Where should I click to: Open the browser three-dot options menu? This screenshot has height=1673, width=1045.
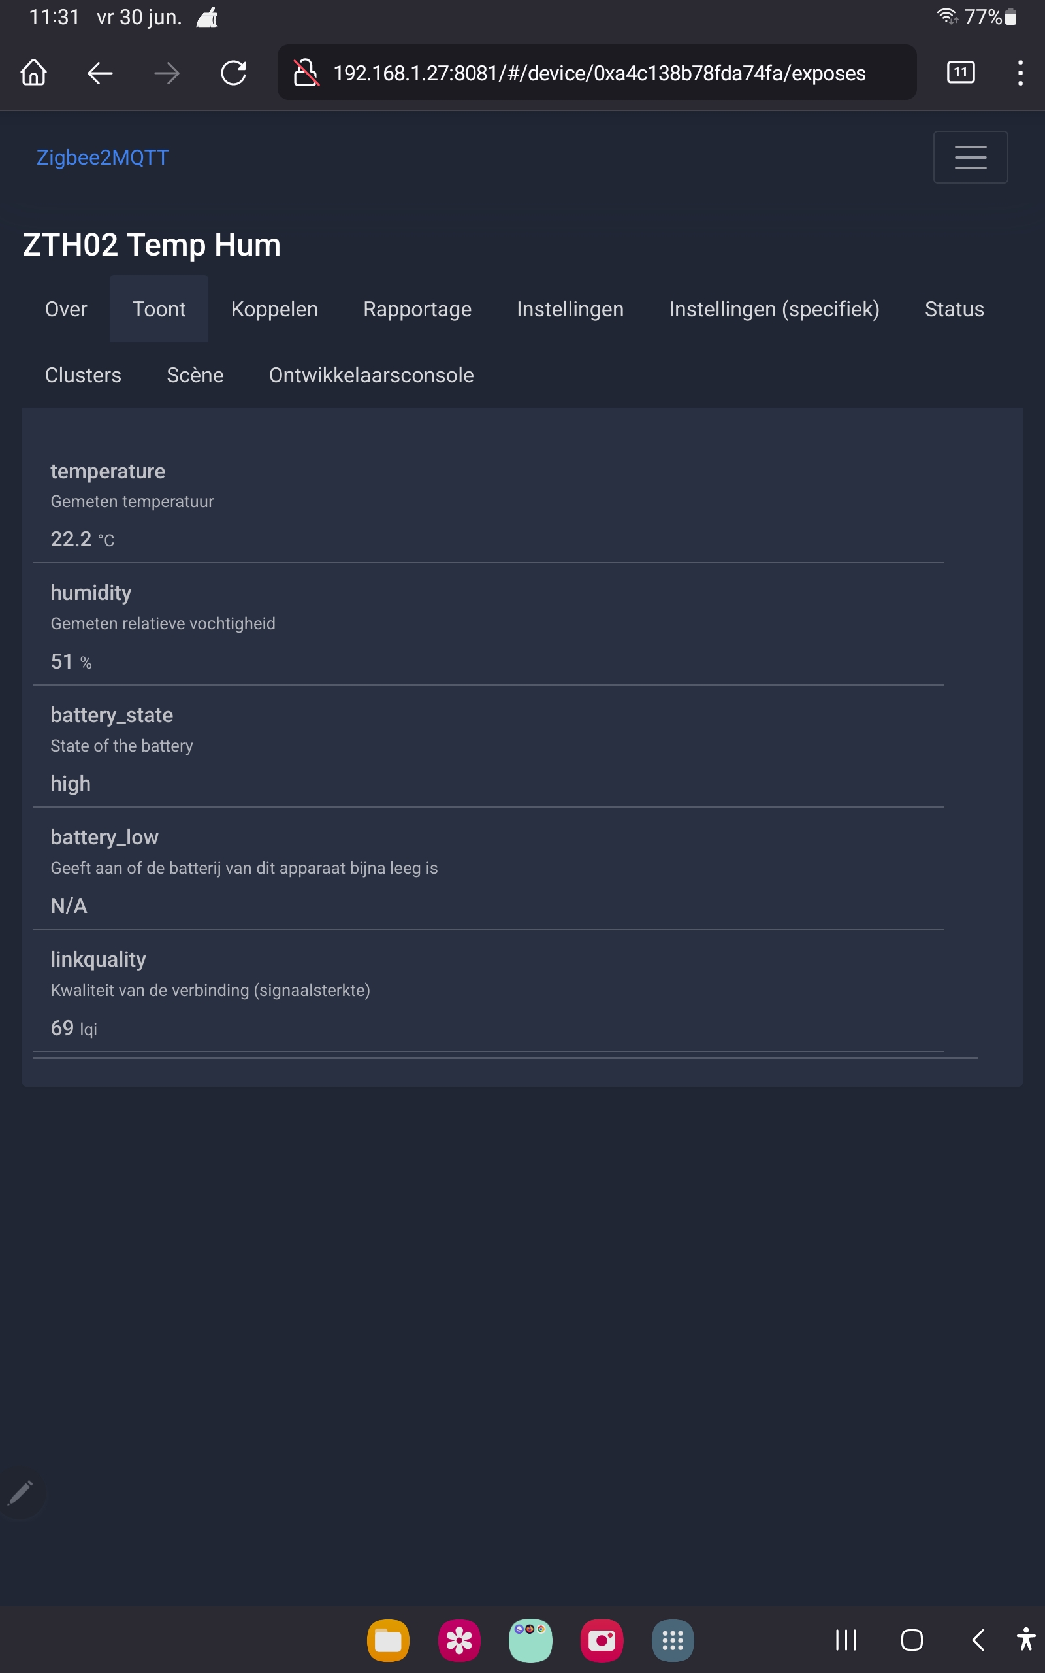1020,73
